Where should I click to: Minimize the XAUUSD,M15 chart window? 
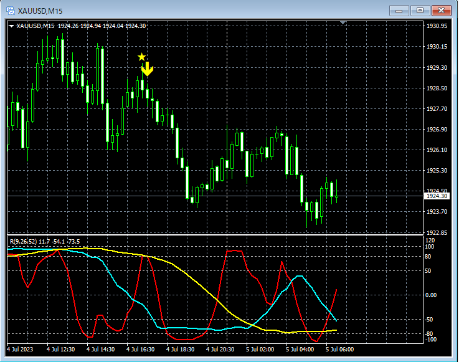pos(399,11)
